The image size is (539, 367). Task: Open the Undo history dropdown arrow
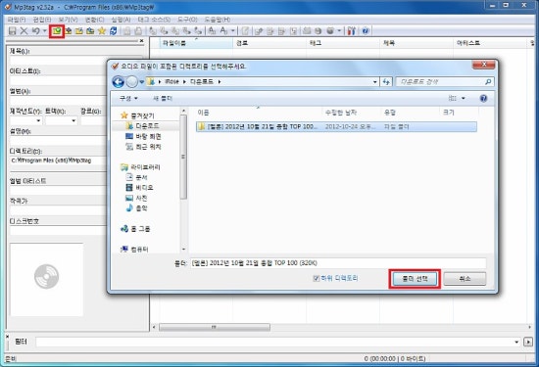coord(45,31)
